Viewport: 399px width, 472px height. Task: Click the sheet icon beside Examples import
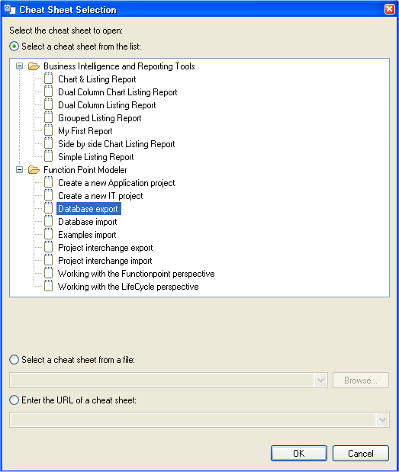49,234
